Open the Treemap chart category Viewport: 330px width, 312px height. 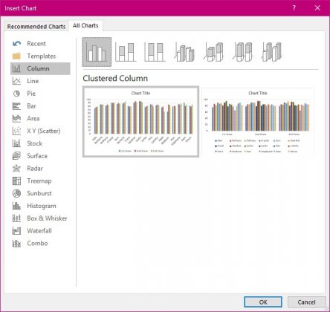tap(40, 181)
